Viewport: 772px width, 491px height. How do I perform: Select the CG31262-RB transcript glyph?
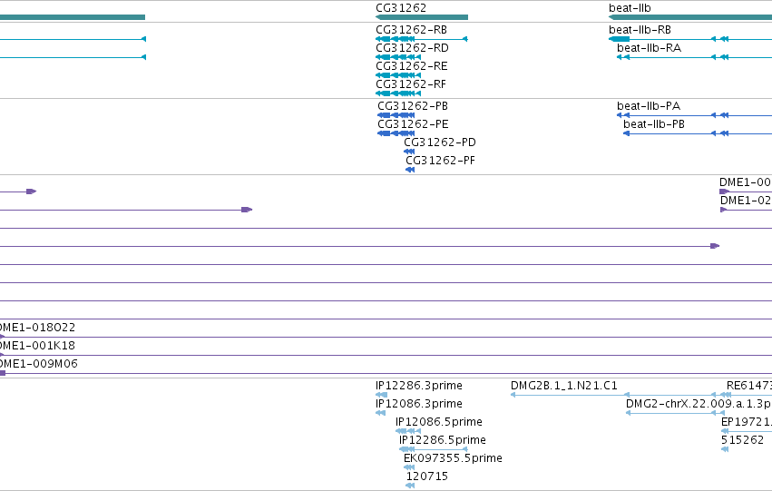(x=422, y=39)
